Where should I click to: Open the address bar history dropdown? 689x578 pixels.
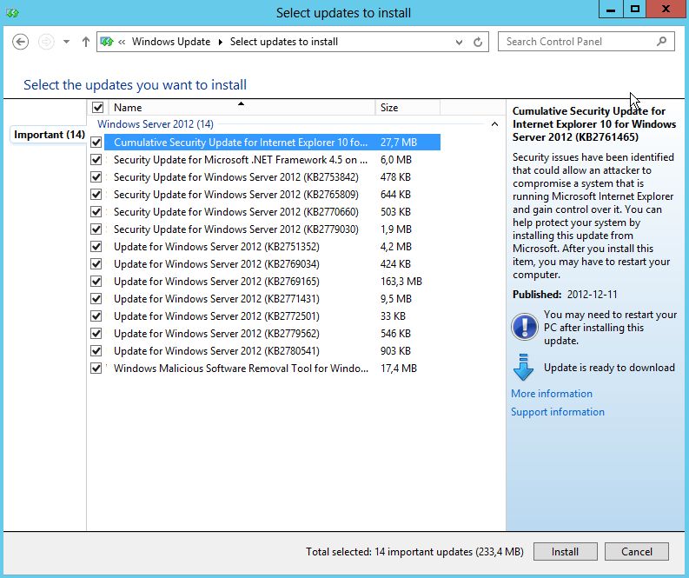(x=459, y=43)
